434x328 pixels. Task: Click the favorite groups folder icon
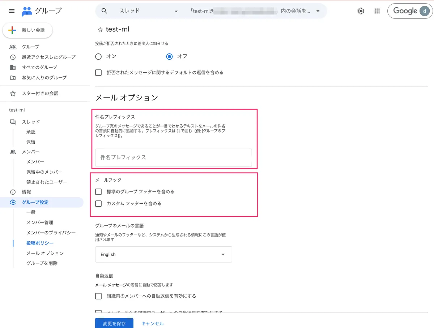13,78
